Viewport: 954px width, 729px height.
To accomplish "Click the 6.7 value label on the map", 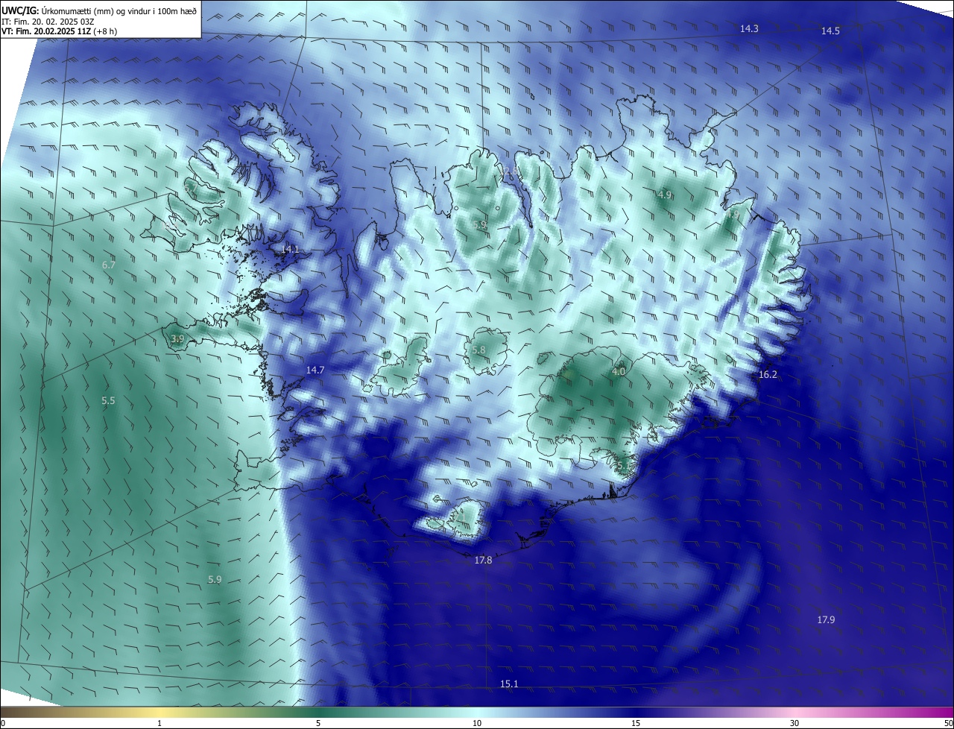I will (x=109, y=265).
